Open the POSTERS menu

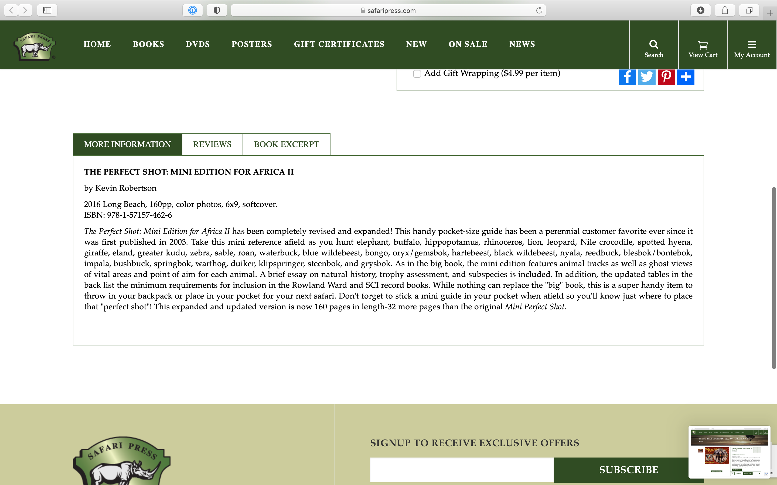(252, 44)
